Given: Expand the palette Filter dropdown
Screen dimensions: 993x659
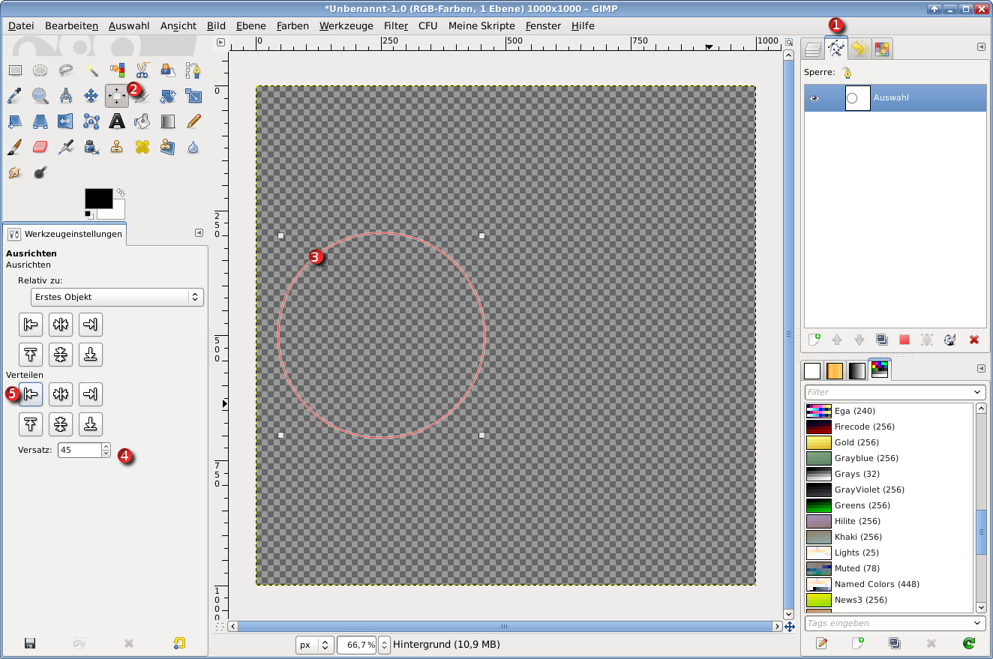Looking at the screenshot, I should (x=977, y=392).
